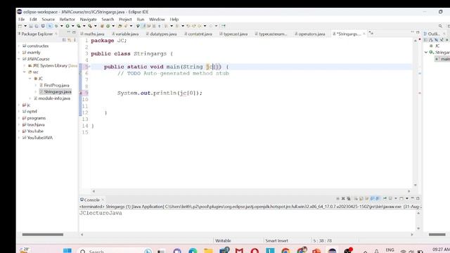Click the Open Console icon
The height and width of the screenshot is (253, 450).
(x=401, y=198)
